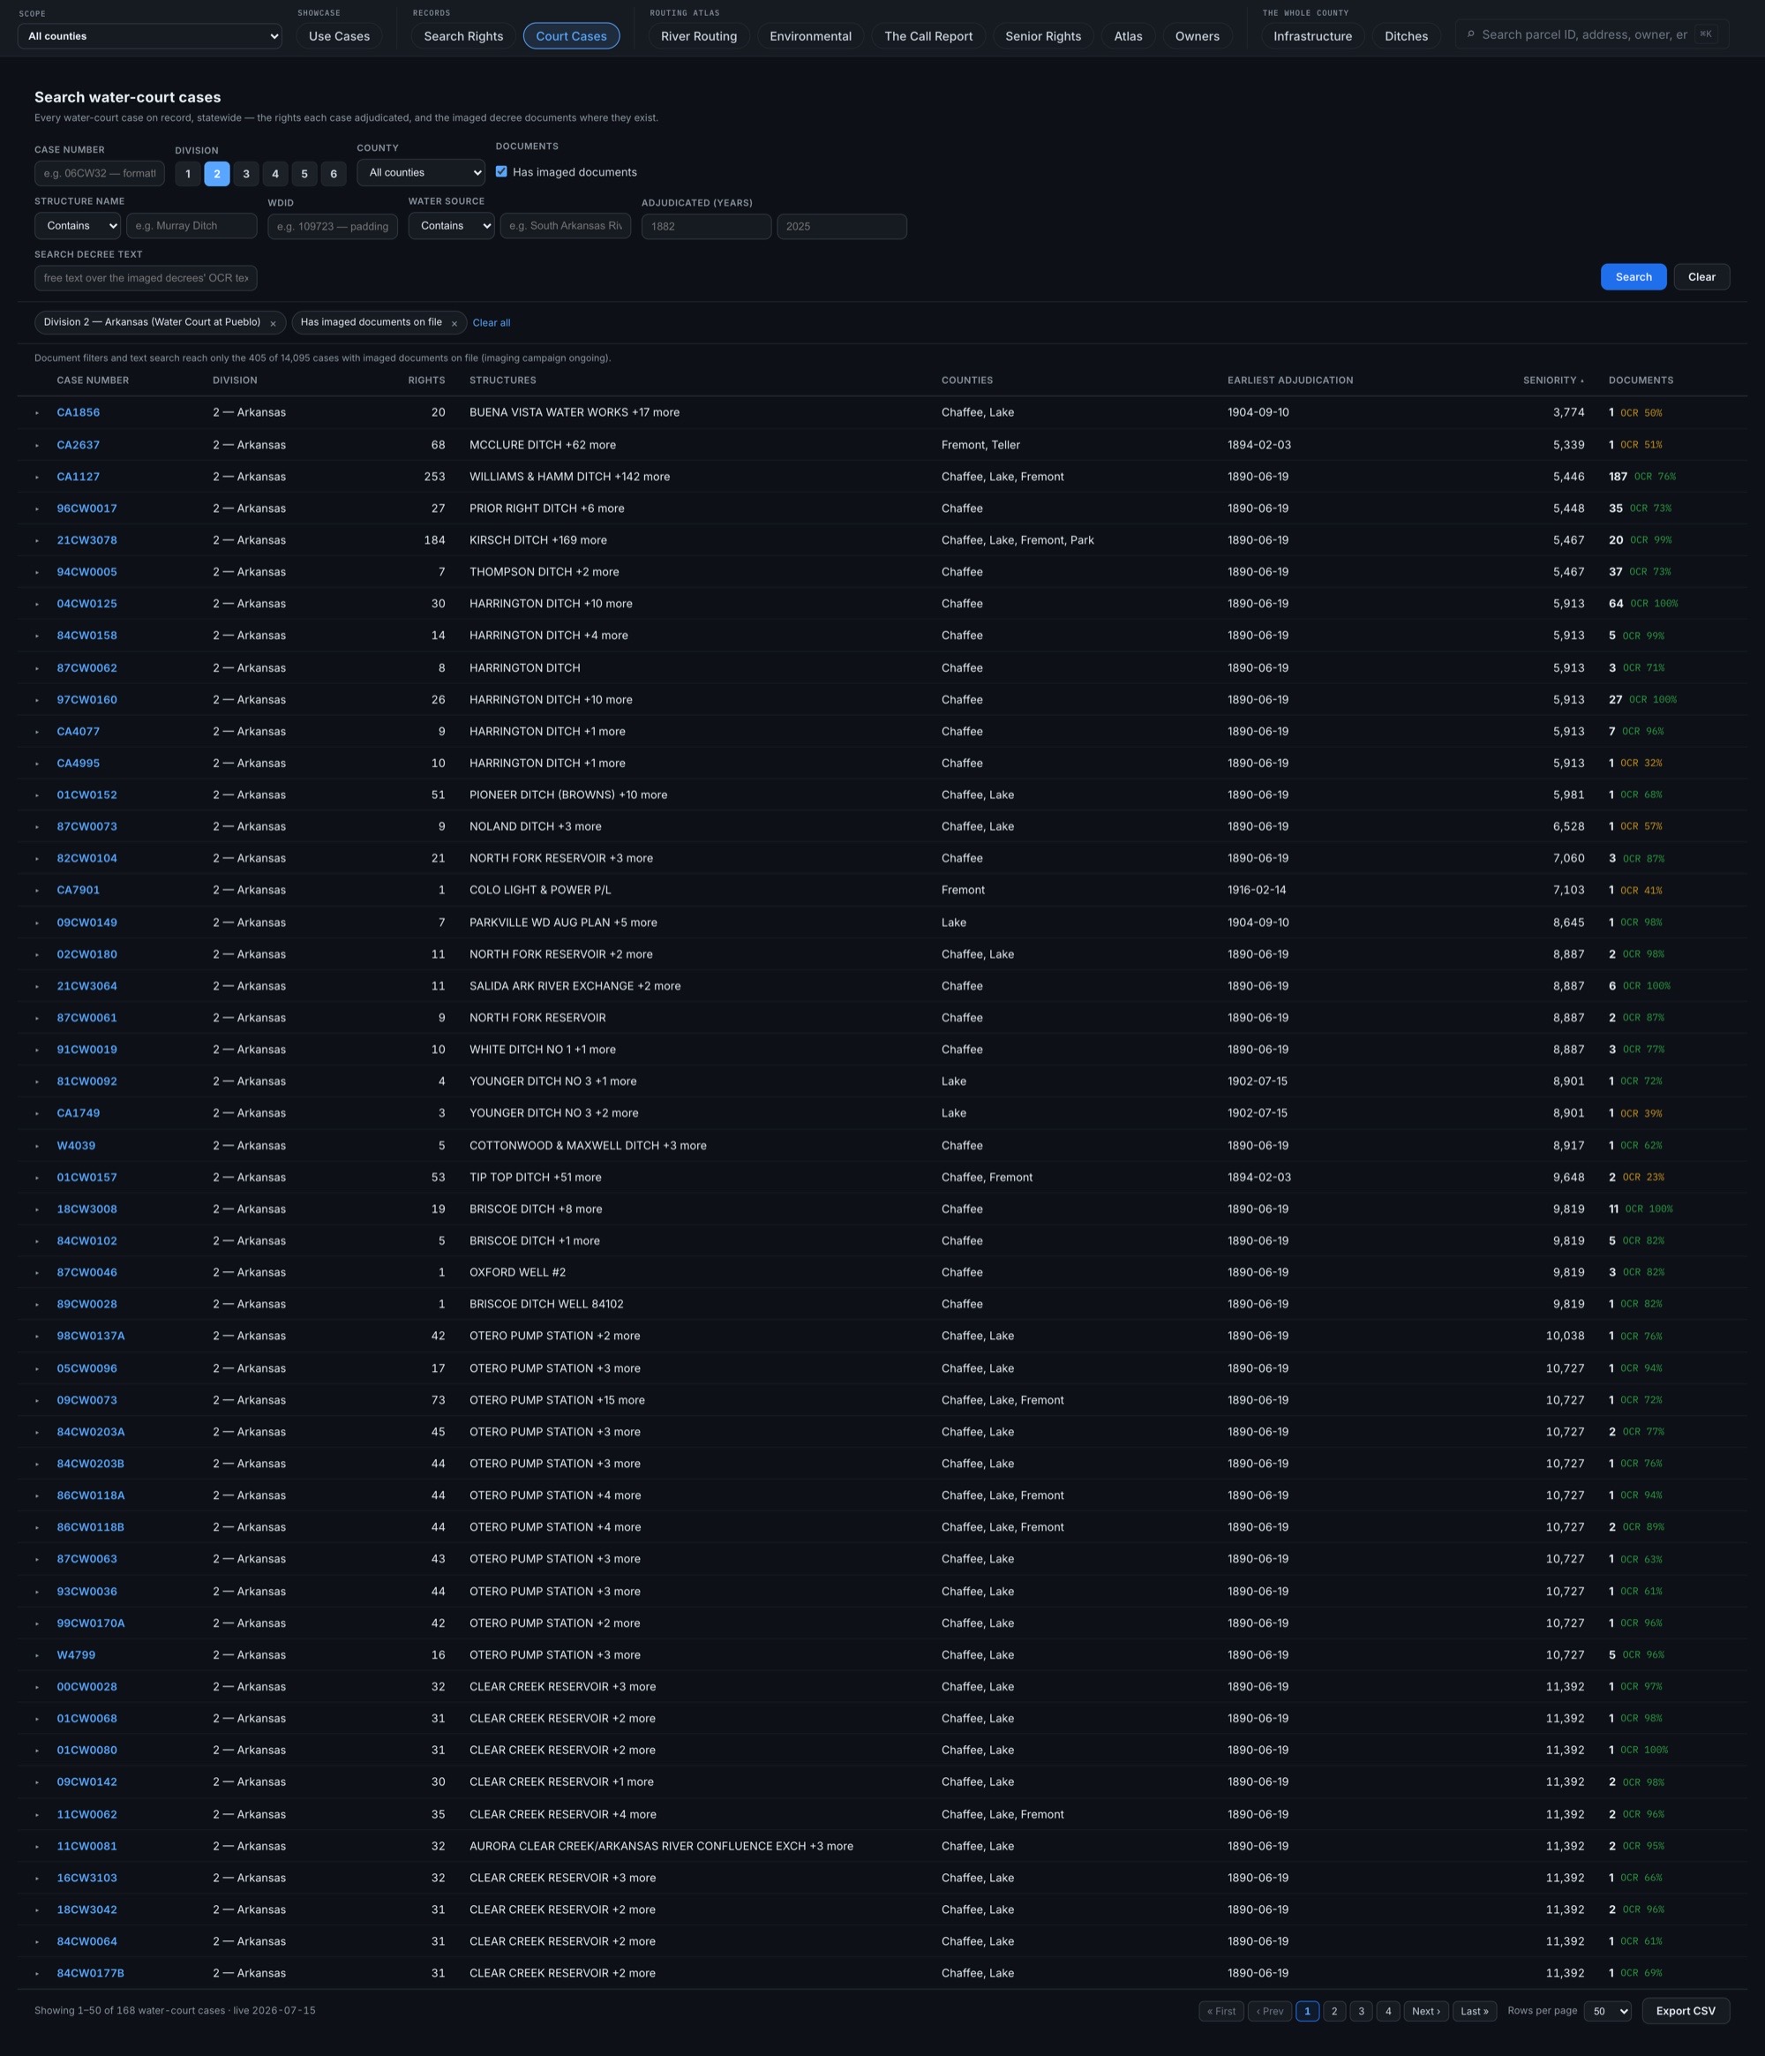The width and height of the screenshot is (1765, 2056).
Task: Focus the WDID input field
Action: point(333,227)
